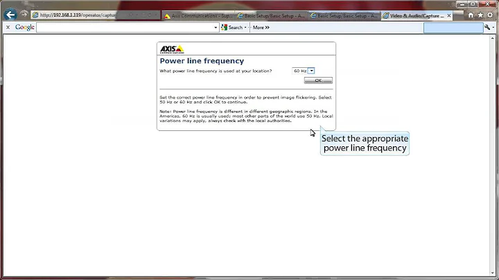This screenshot has width=499, height=280.
Task: Open the 60 Hz power line frequency dropdown
Action: (x=304, y=71)
